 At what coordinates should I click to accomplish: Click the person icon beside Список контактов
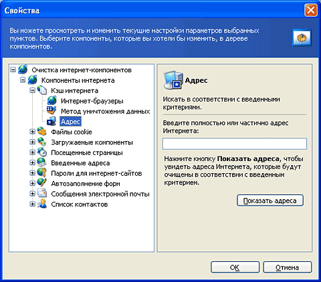(x=42, y=204)
